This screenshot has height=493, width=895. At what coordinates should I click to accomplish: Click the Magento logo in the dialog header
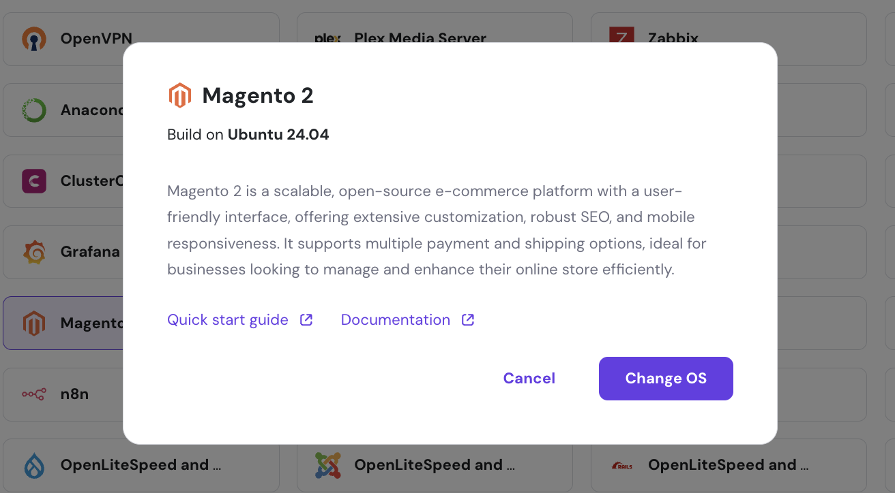click(179, 95)
